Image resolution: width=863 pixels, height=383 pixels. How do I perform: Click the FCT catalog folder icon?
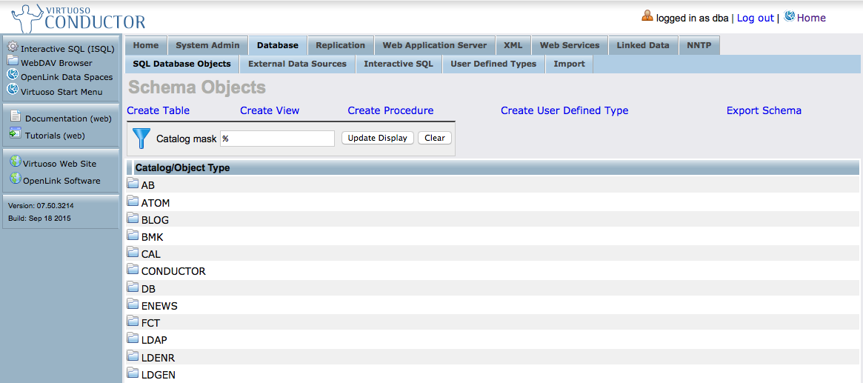click(x=133, y=322)
